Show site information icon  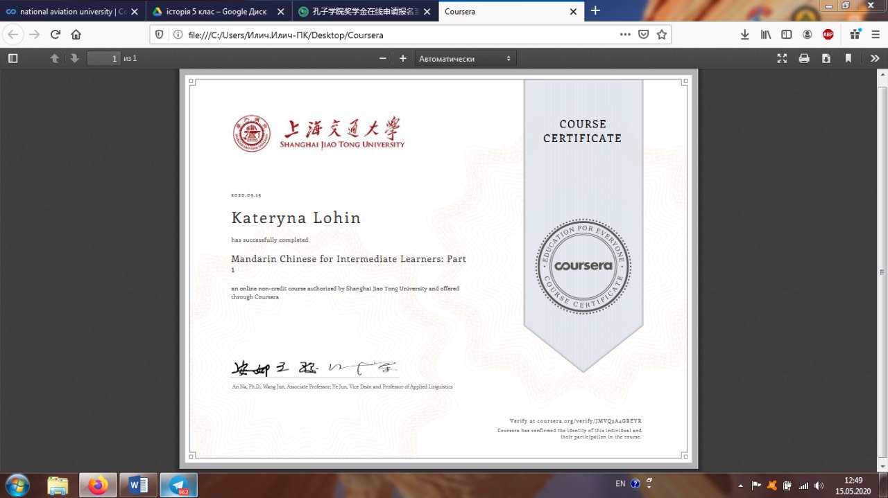[178, 35]
